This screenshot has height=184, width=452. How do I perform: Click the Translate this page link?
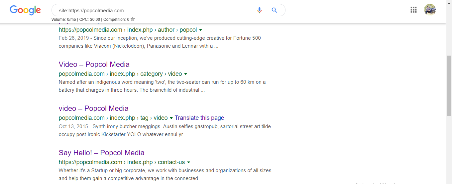pos(199,118)
